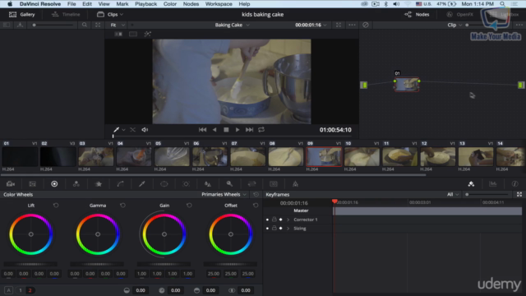The height and width of the screenshot is (296, 526).
Task: Click the Gain master wheel slider
Action: (x=164, y=264)
